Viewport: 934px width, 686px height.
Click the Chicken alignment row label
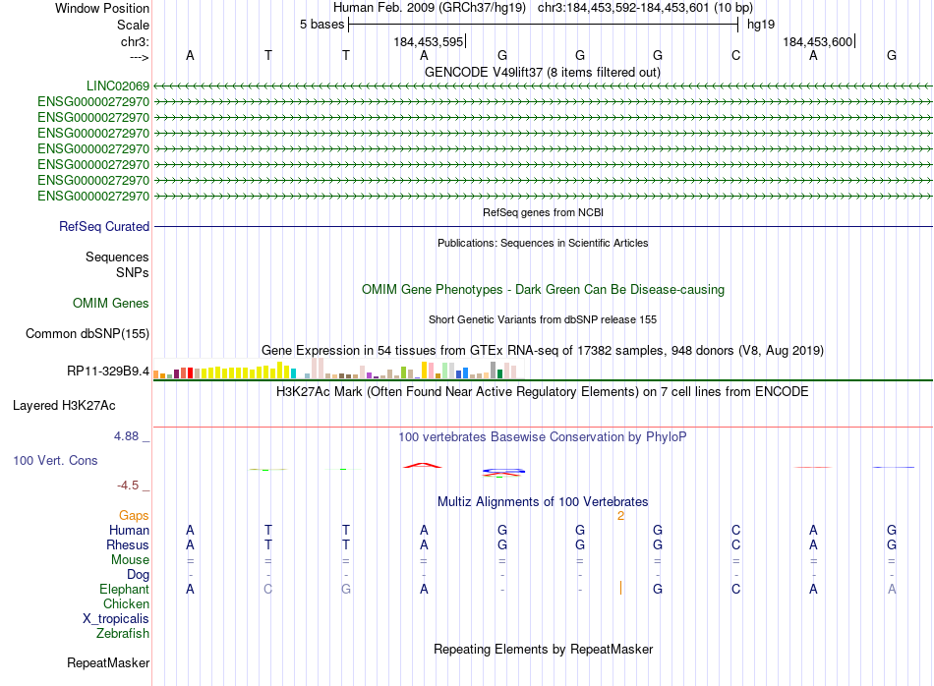(126, 603)
